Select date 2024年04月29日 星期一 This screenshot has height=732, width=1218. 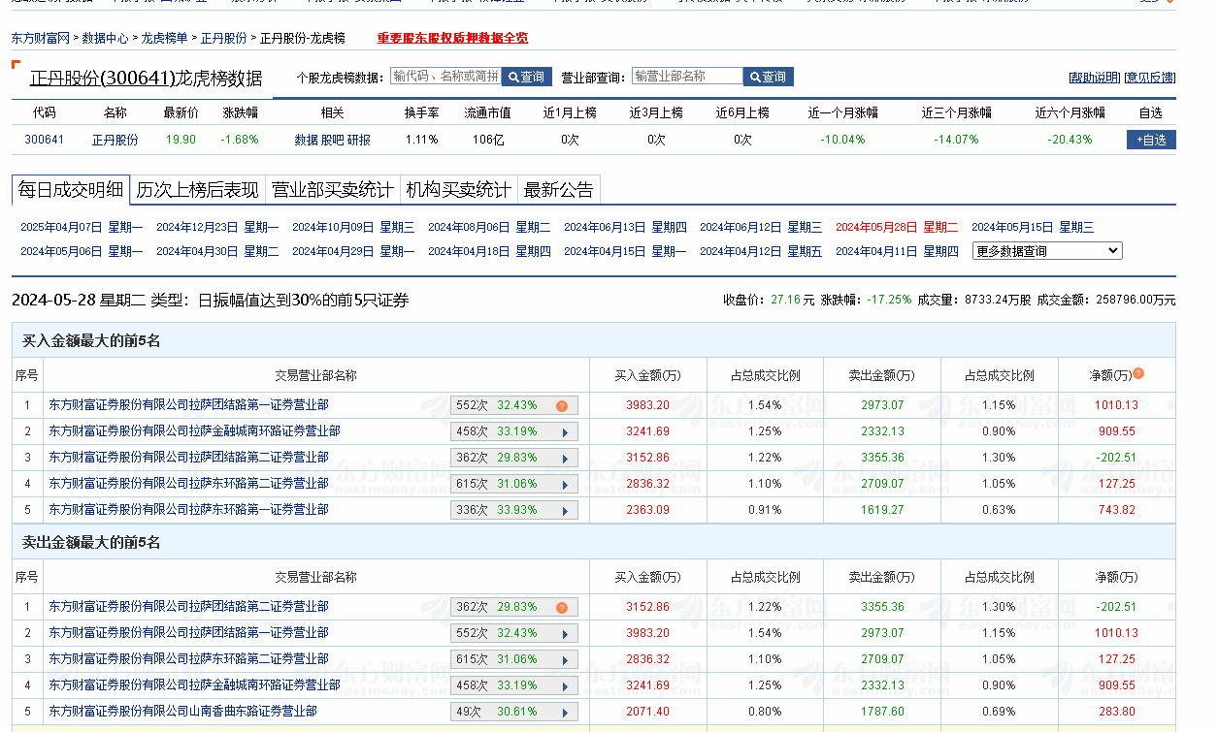(353, 251)
